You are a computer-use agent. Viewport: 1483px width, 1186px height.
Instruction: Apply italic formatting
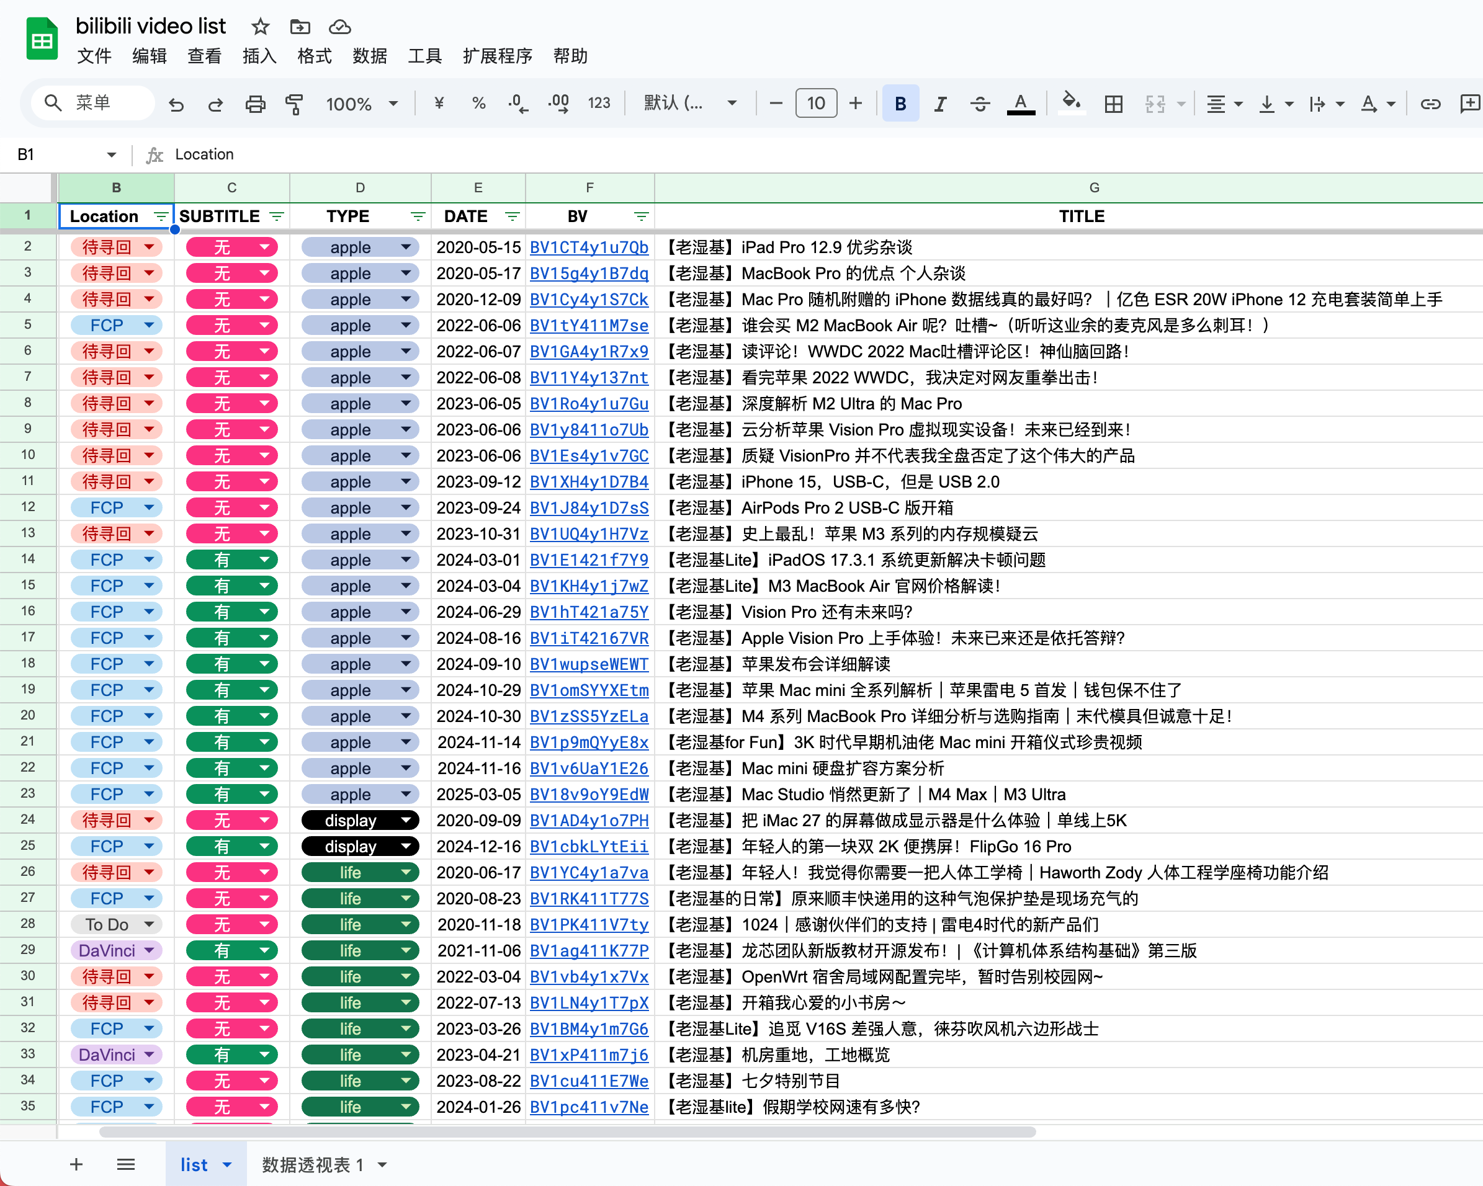[x=939, y=103]
